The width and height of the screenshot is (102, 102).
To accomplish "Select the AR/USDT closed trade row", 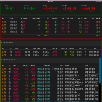I will [50, 78].
